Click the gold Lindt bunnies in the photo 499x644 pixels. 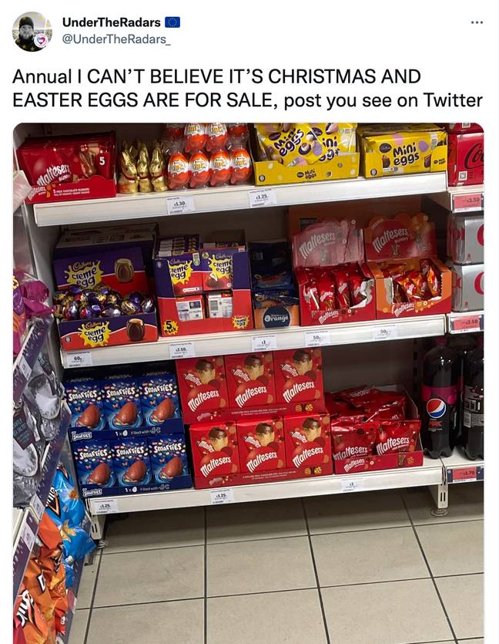142,167
